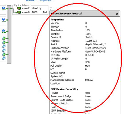Click the vmnic2 standby adapter icon
The width and height of the screenshot is (124, 114).
[19, 8]
